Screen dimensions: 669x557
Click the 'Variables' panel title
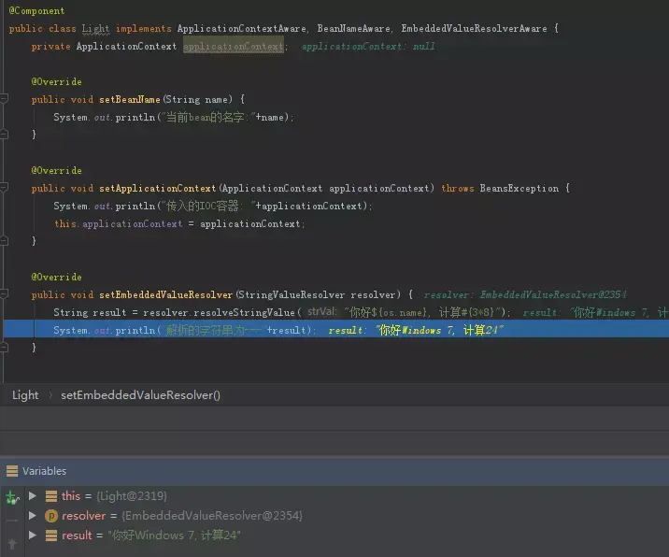tap(44, 471)
